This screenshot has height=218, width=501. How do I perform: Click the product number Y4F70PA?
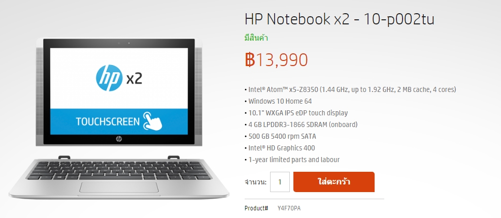tap(289, 208)
